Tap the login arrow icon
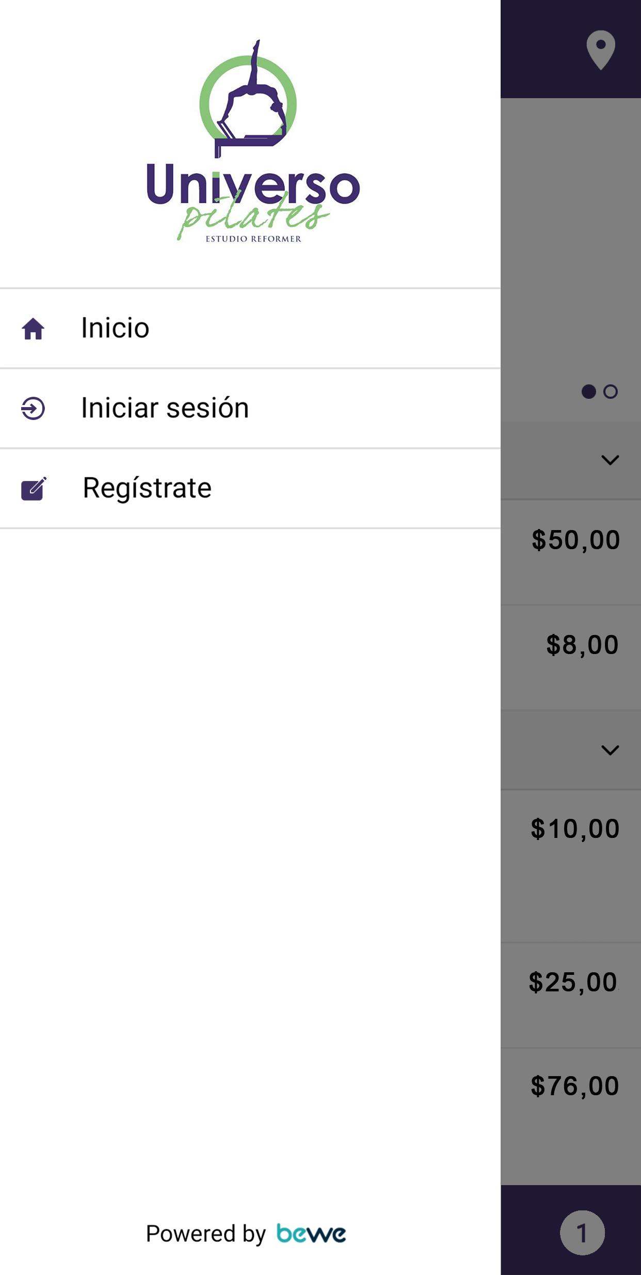The width and height of the screenshot is (641, 1275). [33, 408]
